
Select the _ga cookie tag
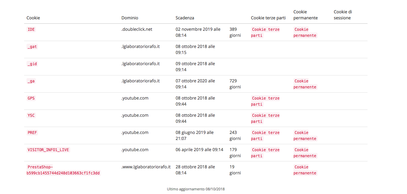click(x=31, y=81)
